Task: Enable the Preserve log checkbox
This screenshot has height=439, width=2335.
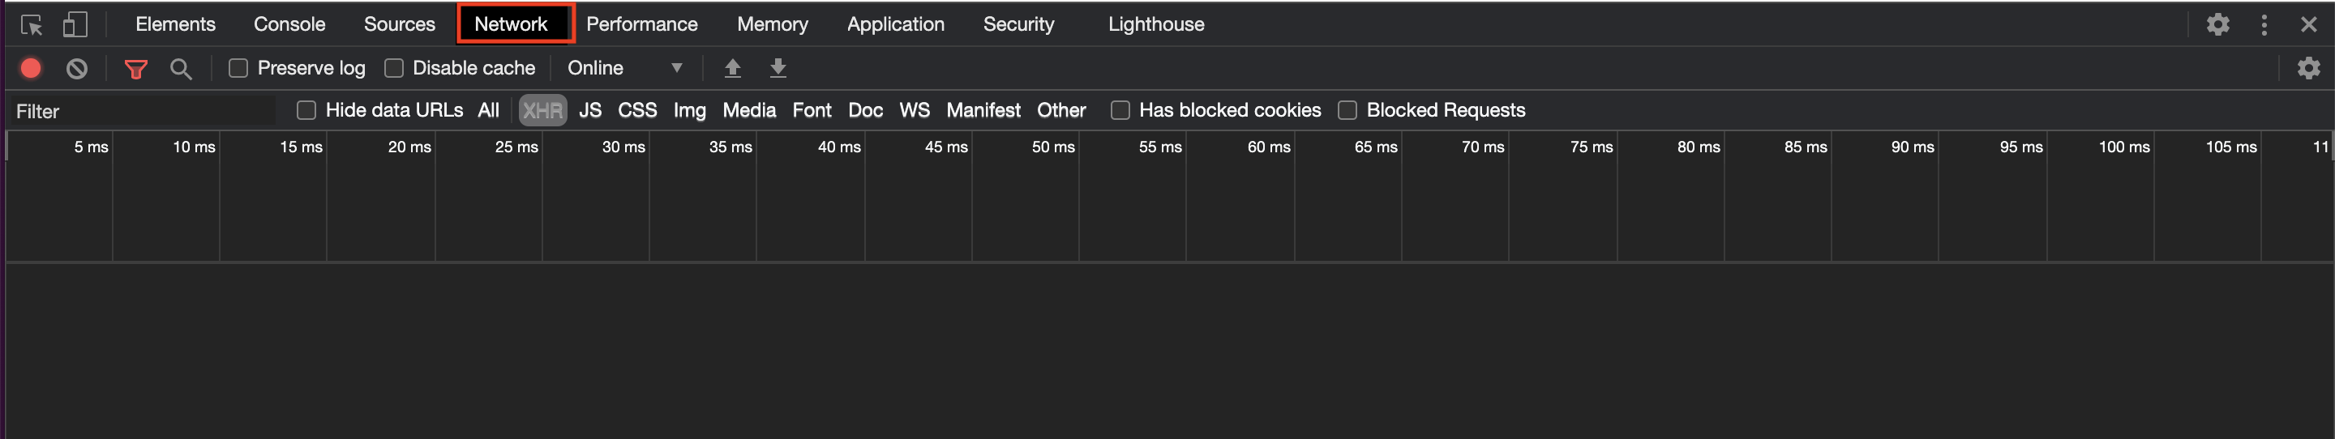Action: (238, 68)
